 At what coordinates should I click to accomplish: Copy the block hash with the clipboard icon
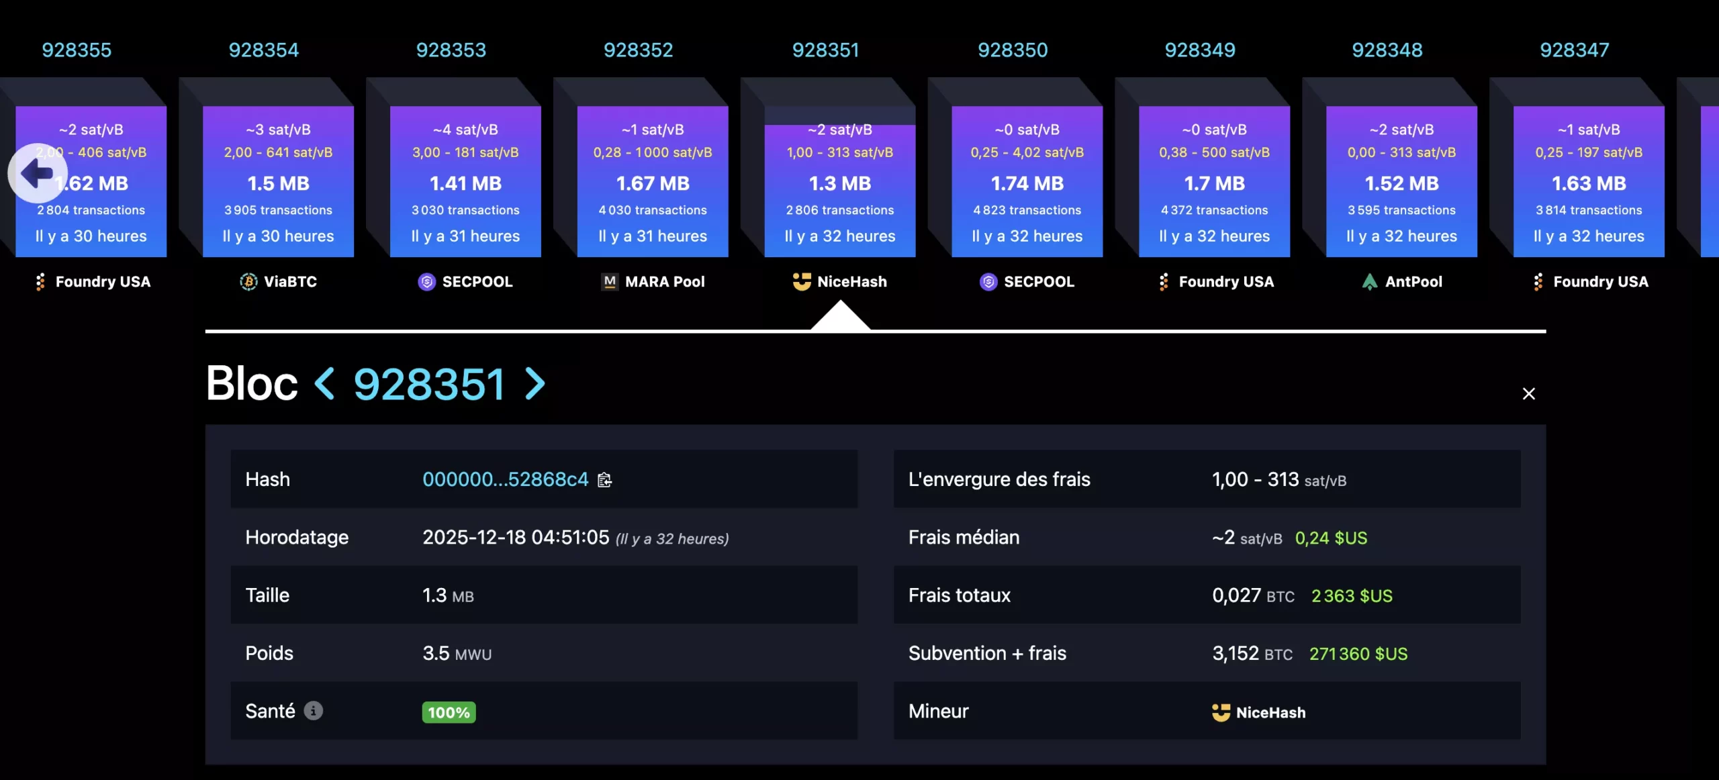pyautogui.click(x=604, y=479)
